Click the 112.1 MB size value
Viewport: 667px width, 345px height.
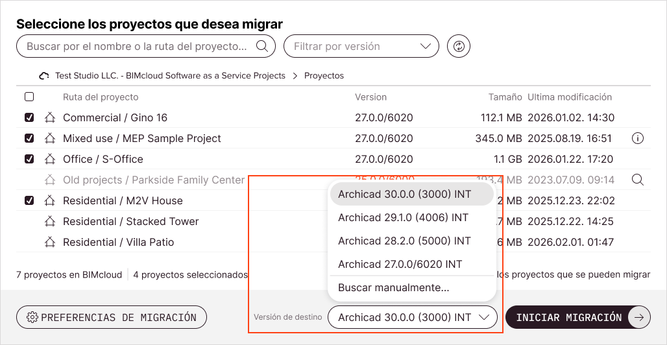pos(501,117)
